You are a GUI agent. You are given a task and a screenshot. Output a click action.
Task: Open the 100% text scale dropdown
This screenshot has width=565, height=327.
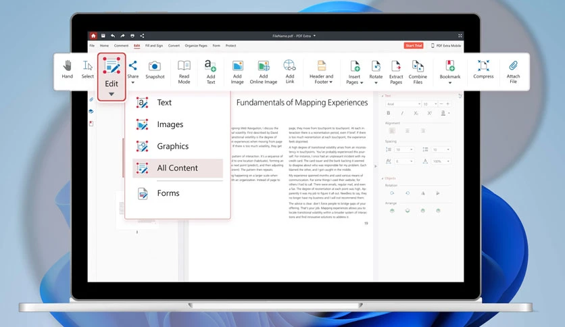point(441,161)
